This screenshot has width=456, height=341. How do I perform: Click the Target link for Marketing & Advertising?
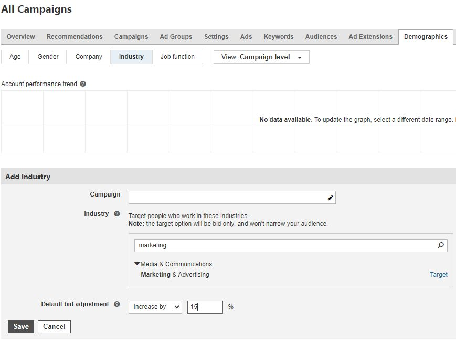point(439,275)
